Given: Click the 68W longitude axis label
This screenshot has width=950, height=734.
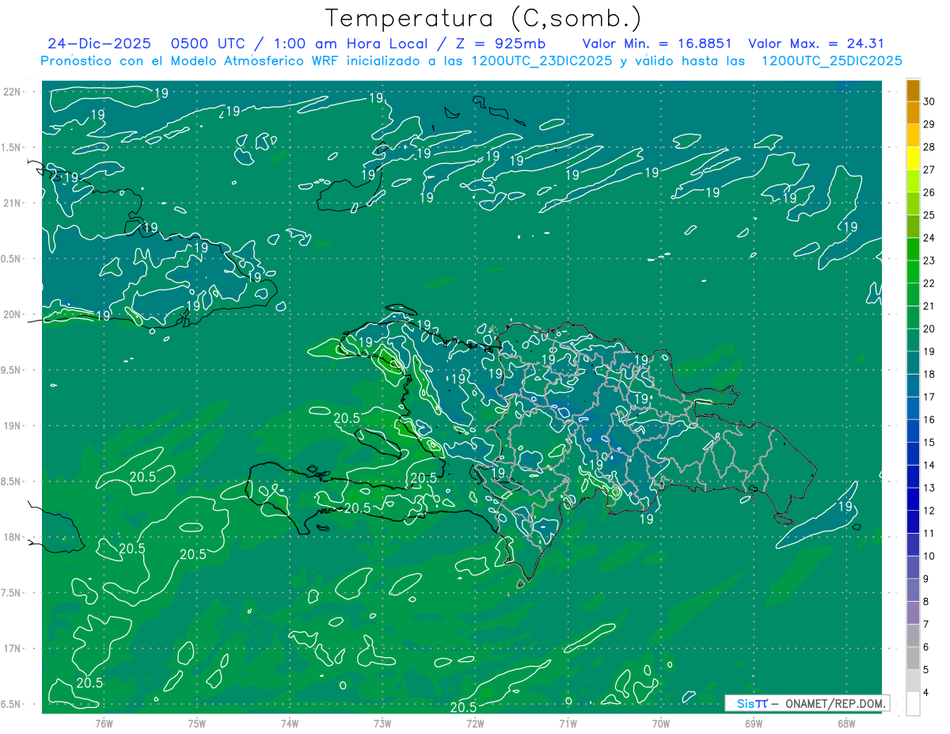Looking at the screenshot, I should (x=845, y=723).
